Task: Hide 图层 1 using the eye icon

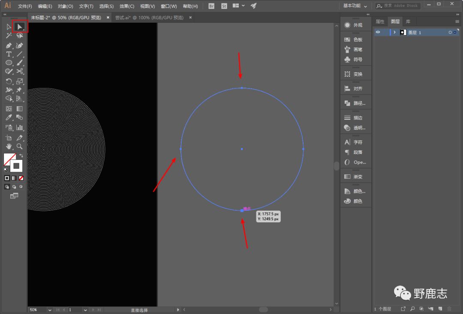Action: pos(378,33)
